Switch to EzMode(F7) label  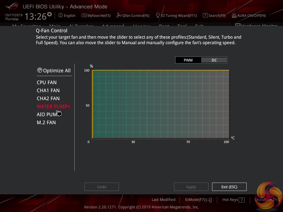coord(195,200)
